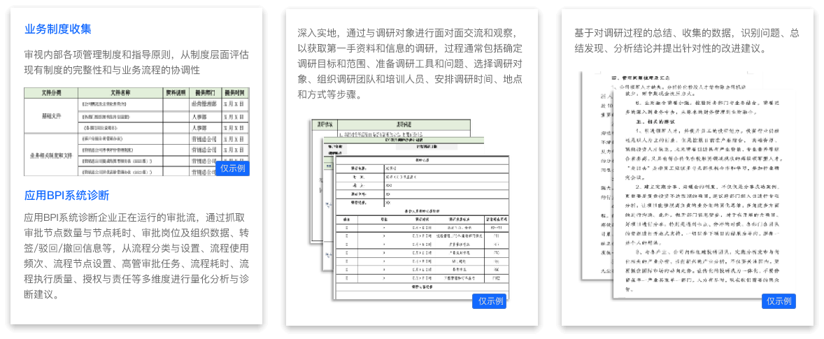Click the 文件名称 column header
The image size is (824, 339).
pyautogui.click(x=120, y=92)
